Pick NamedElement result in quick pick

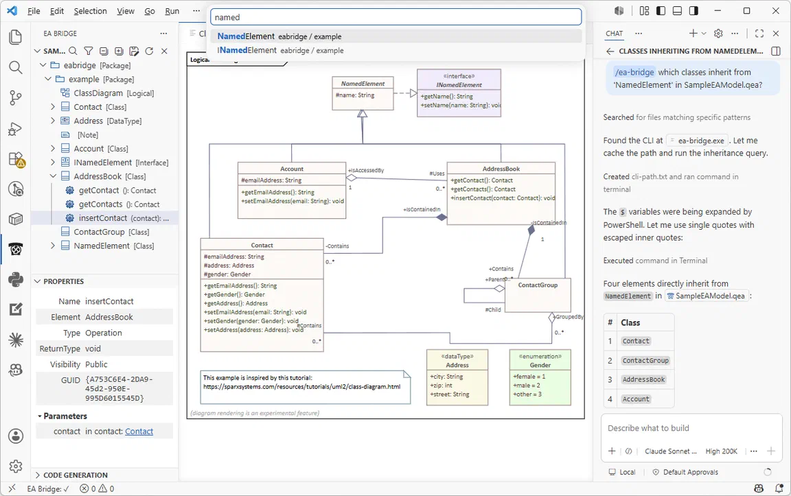pyautogui.click(x=396, y=36)
